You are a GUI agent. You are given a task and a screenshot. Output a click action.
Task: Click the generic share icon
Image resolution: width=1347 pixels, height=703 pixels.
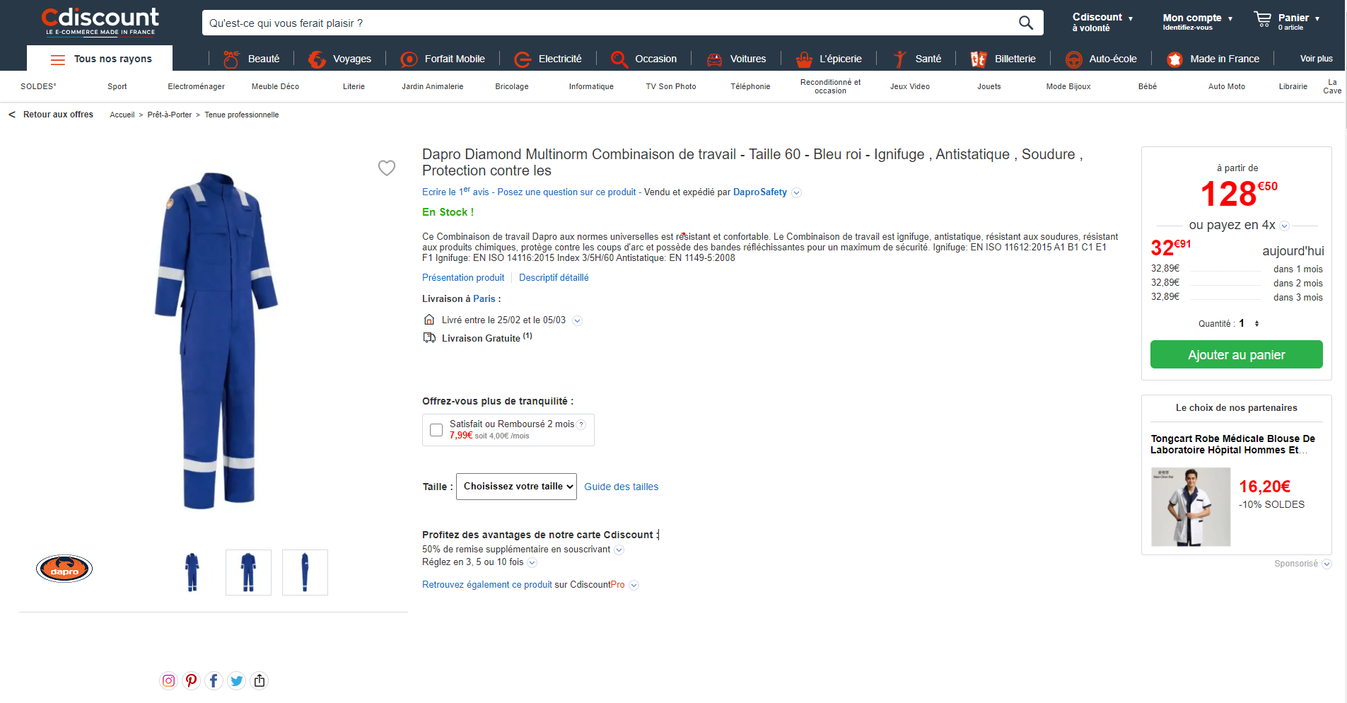260,680
